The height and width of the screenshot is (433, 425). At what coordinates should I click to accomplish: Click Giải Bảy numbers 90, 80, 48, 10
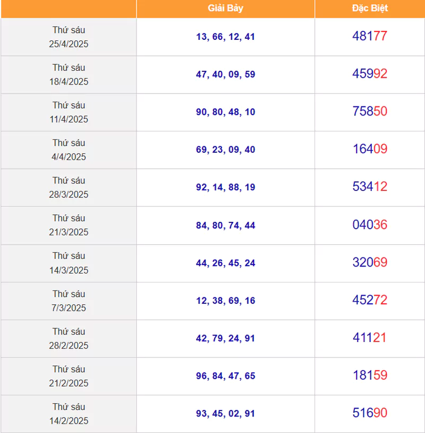click(226, 112)
